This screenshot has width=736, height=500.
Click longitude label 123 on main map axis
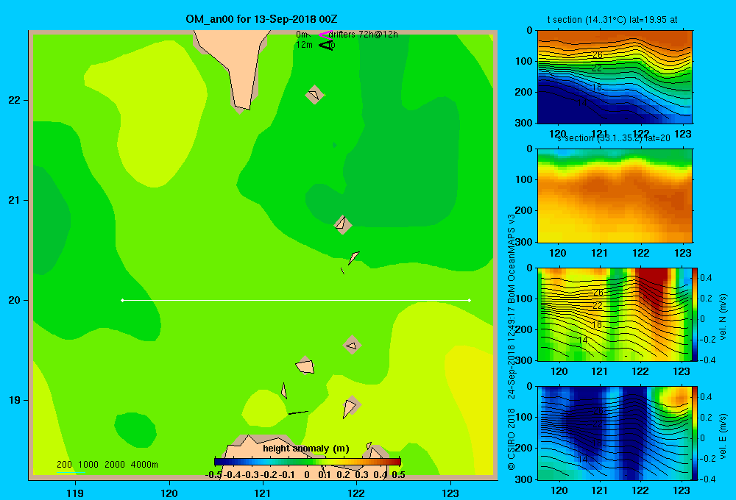(450, 493)
